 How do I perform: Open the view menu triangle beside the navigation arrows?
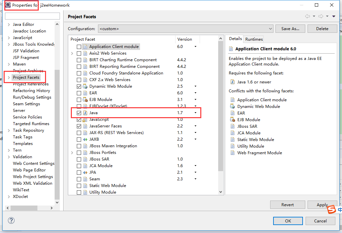[x=334, y=16]
